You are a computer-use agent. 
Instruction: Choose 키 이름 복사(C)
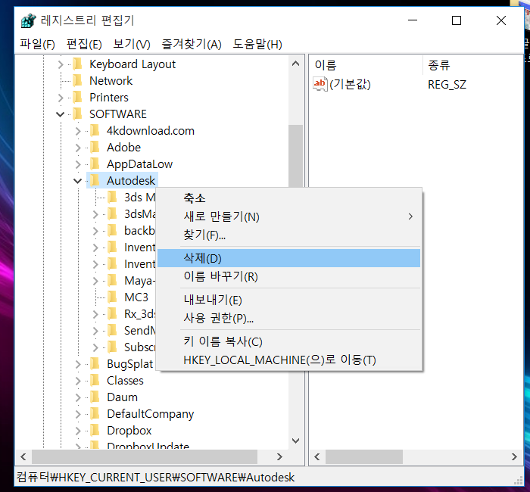(x=289, y=341)
